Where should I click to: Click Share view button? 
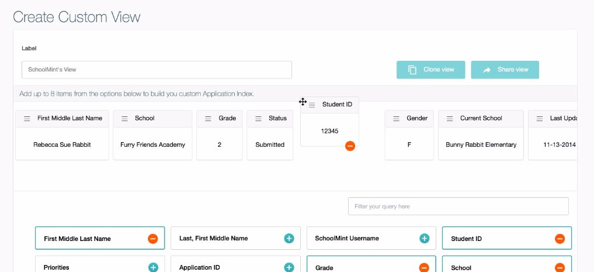505,70
